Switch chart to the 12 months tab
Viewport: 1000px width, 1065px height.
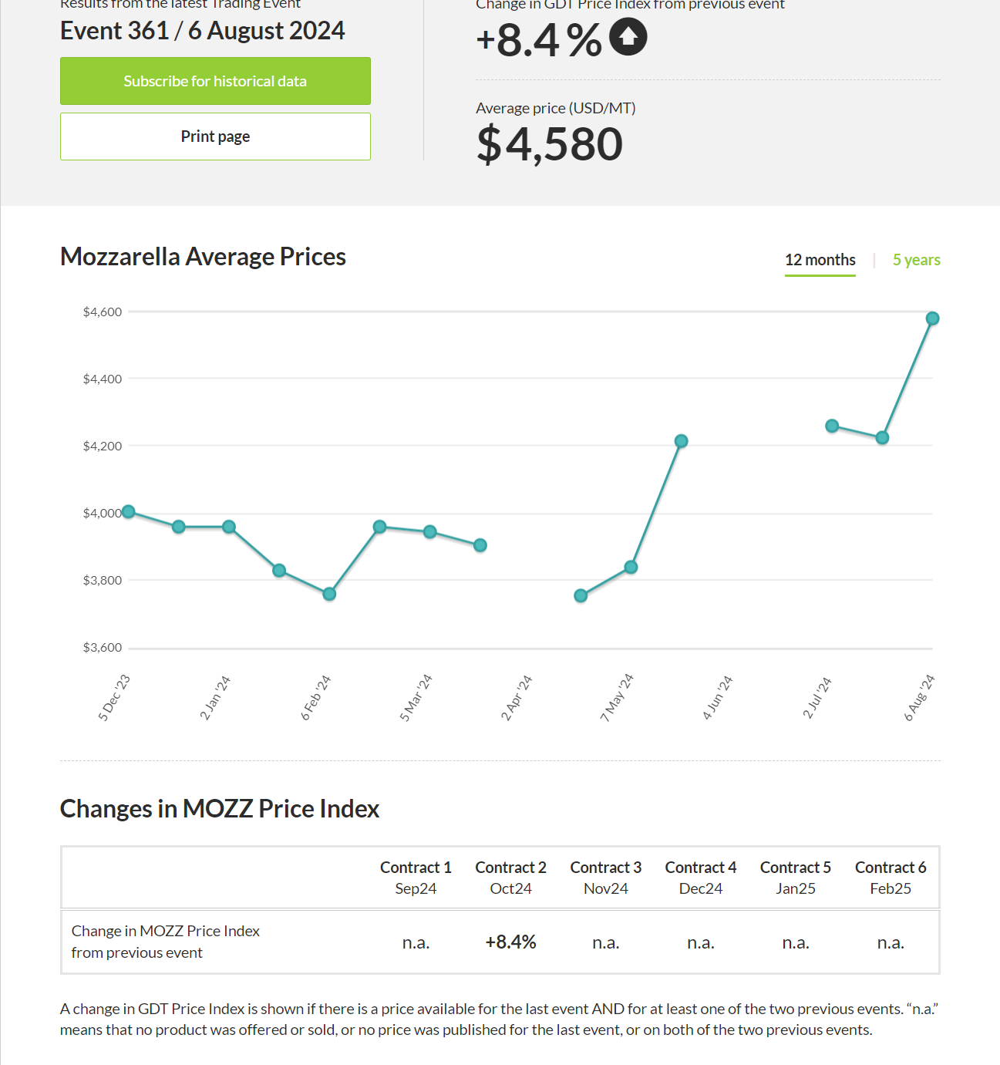pos(820,260)
